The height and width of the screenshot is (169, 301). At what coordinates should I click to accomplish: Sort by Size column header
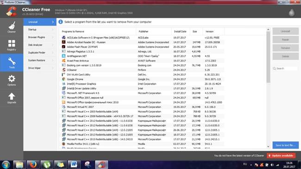(x=196, y=31)
